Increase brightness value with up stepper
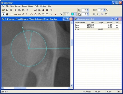This screenshot has width=123, height=94. [88, 9]
